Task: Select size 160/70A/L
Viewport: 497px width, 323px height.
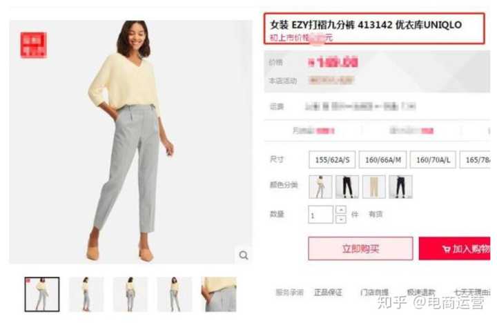Action: pos(433,159)
